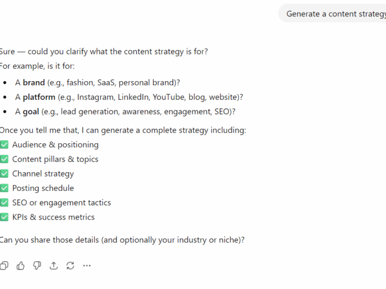Click the thumbs up icon
386x289 pixels.
[x=21, y=266]
